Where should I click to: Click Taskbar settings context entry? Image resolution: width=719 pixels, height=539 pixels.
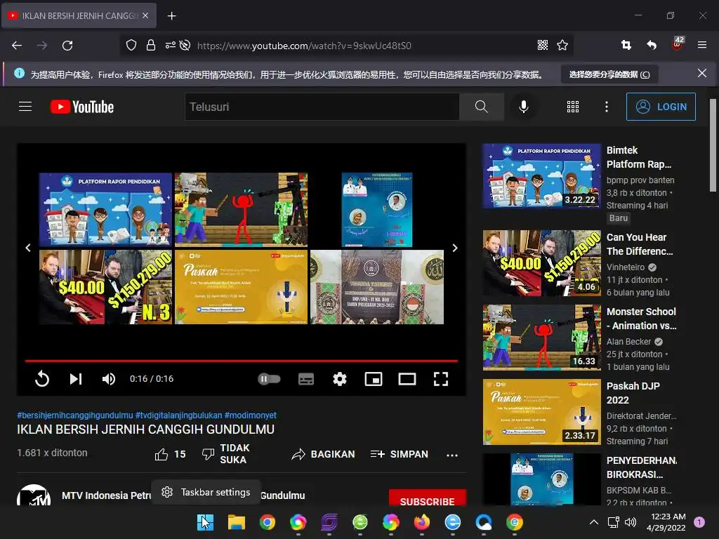[206, 492]
